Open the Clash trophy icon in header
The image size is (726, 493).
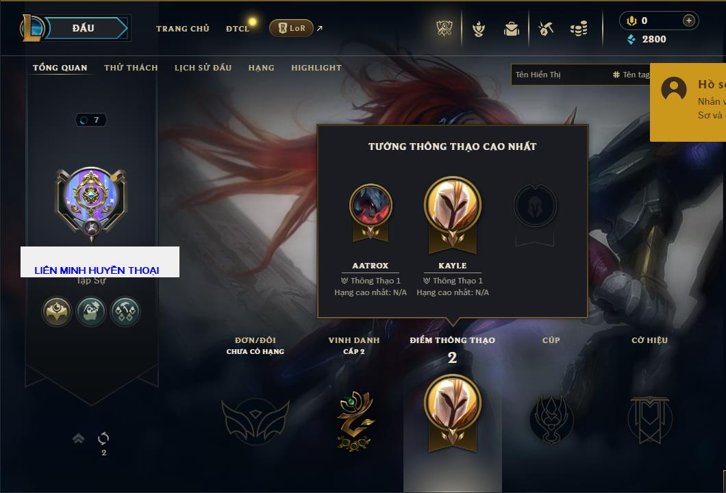coord(445,29)
